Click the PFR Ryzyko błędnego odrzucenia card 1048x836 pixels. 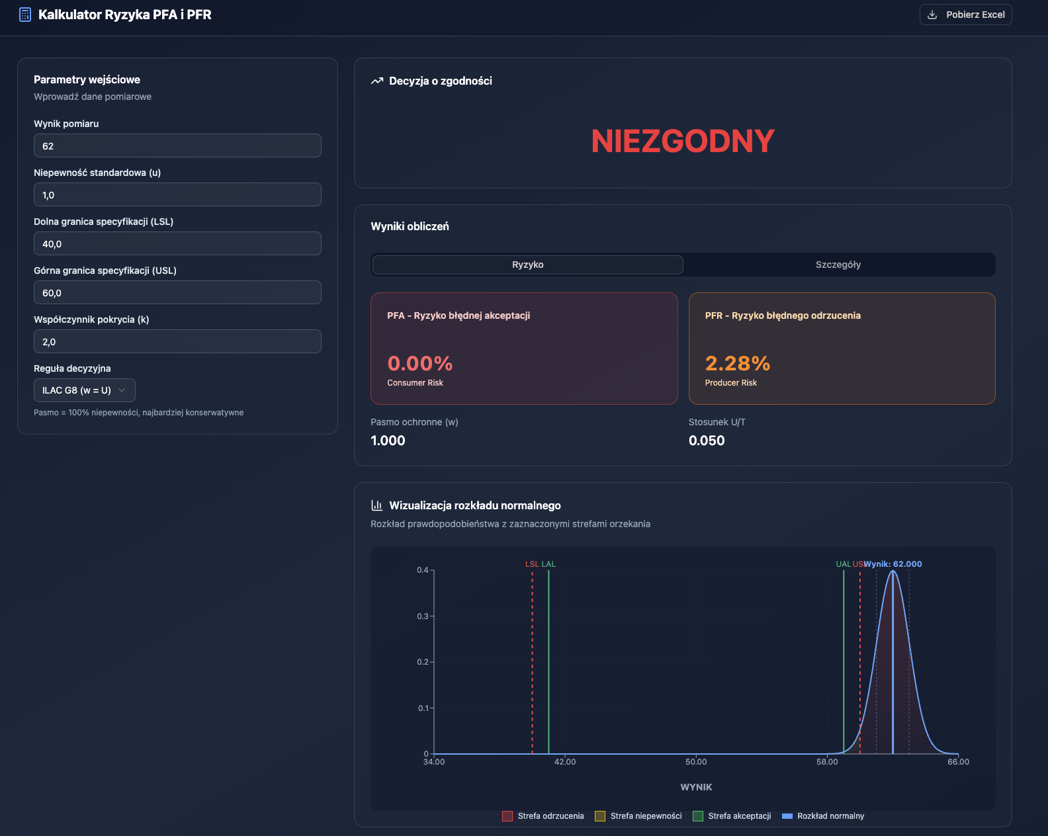click(842, 349)
